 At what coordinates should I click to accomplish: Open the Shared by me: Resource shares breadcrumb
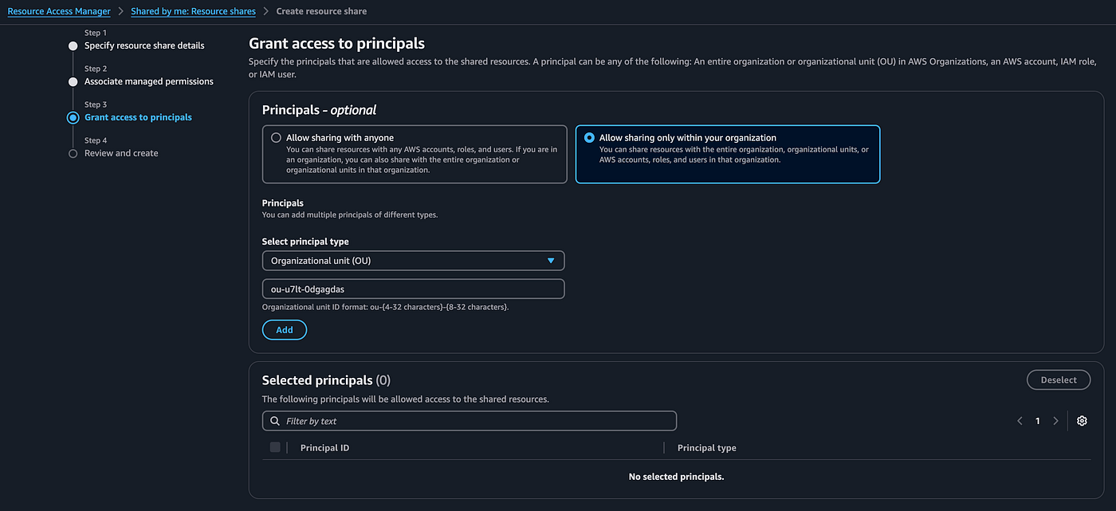193,10
